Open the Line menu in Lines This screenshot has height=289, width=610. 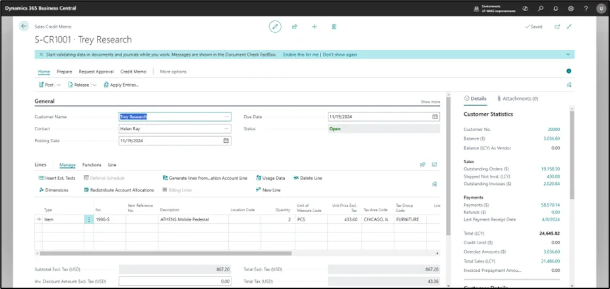(x=112, y=165)
